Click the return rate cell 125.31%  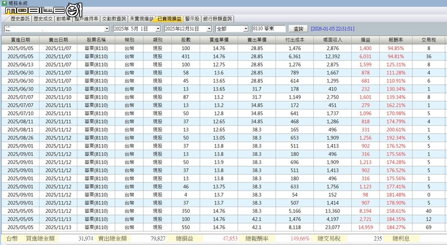pyautogui.click(x=396, y=64)
